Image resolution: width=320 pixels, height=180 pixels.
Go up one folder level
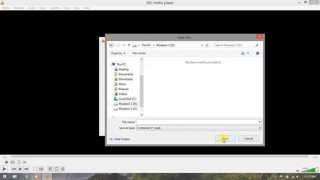129,45
